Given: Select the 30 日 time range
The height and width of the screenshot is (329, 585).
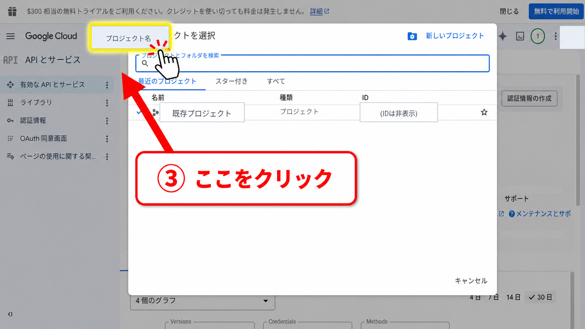Looking at the screenshot, I should click(x=541, y=297).
